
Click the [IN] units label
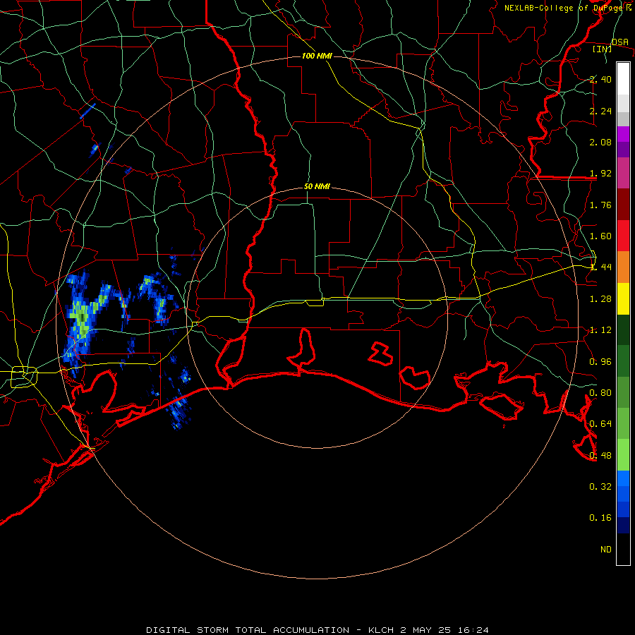[x=603, y=49]
